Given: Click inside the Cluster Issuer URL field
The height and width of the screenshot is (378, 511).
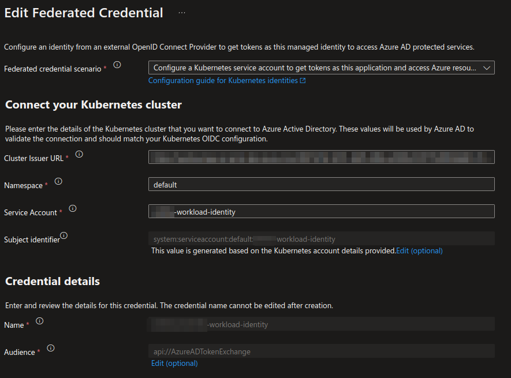Looking at the screenshot, I should pyautogui.click(x=321, y=156).
